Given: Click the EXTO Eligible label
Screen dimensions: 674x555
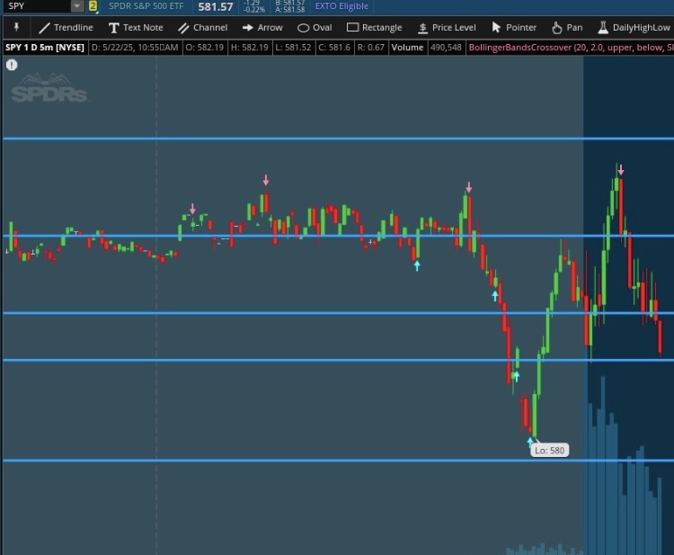Looking at the screenshot, I should (341, 6).
